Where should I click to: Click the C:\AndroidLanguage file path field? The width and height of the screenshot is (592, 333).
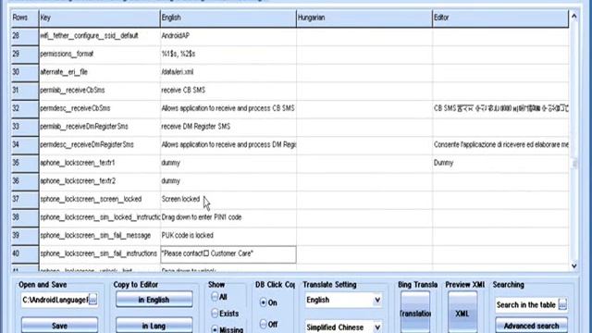coord(55,300)
